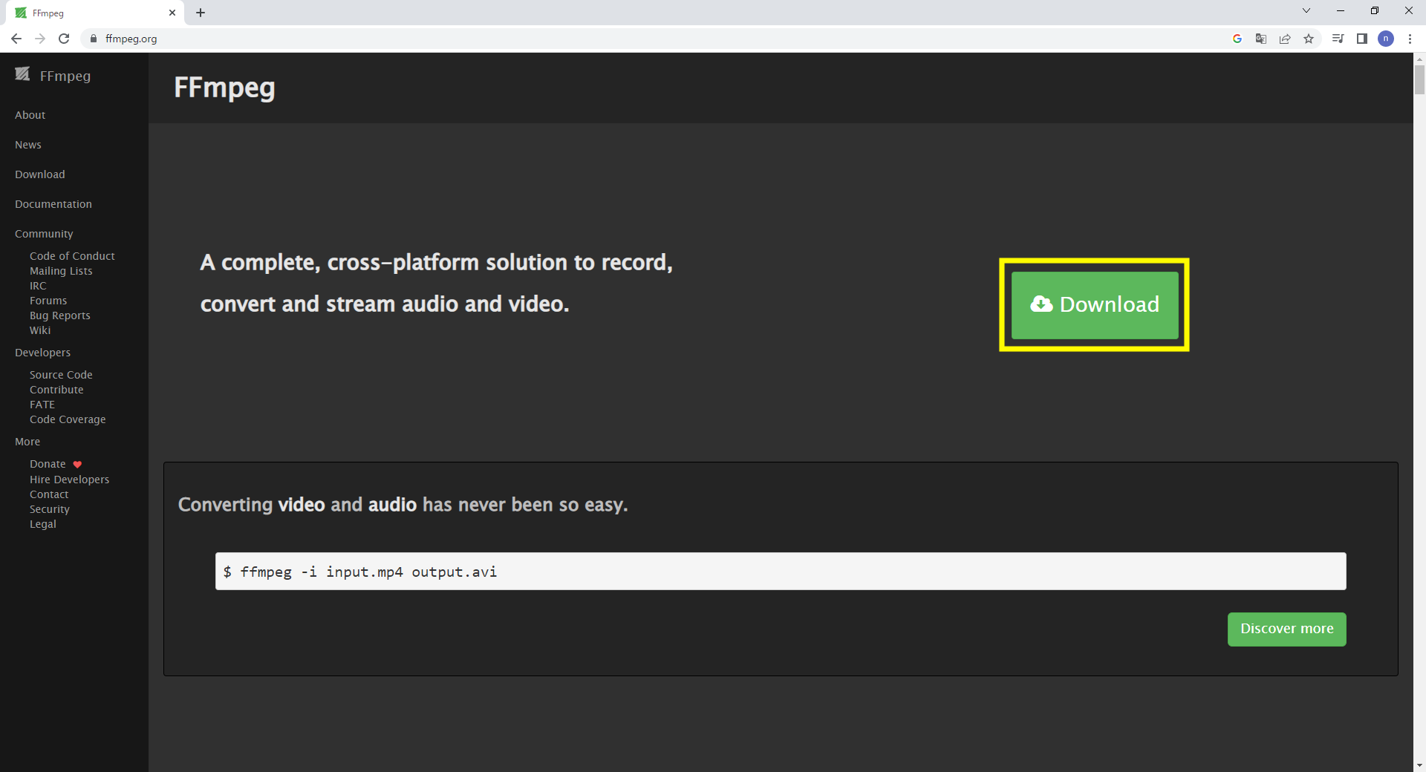Click the scrollbar up arrow
Screen dimensions: 1426x772
(1419, 59)
